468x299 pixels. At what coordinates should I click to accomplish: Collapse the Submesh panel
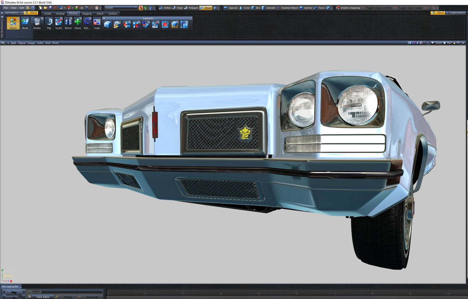pos(104,18)
